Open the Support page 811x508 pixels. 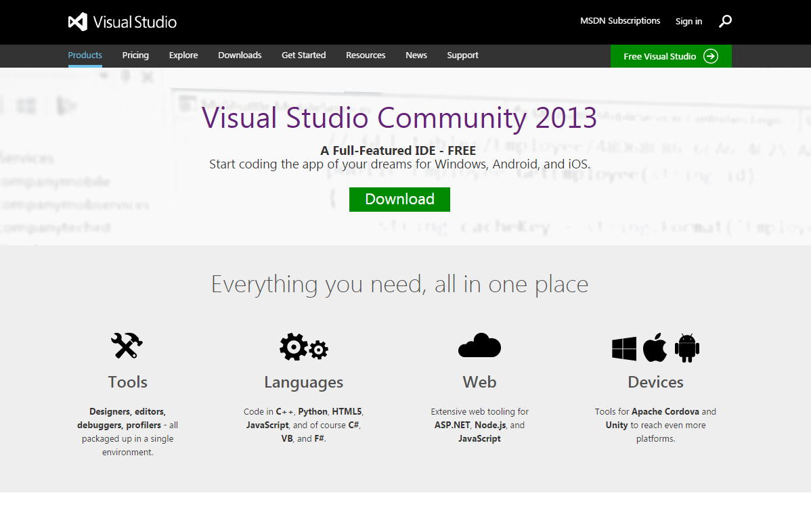462,55
